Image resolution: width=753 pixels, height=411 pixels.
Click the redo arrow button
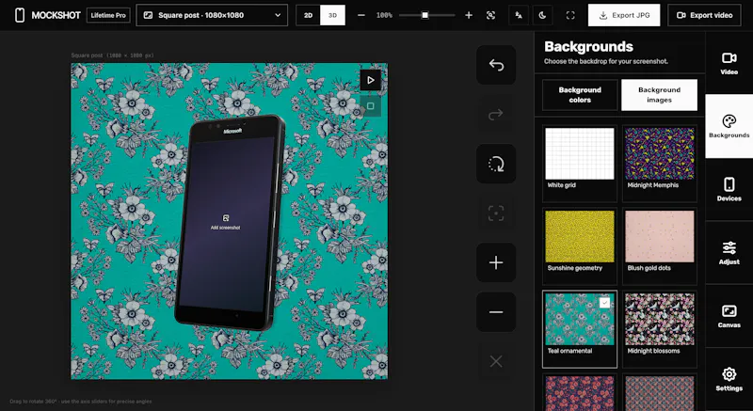pos(496,114)
